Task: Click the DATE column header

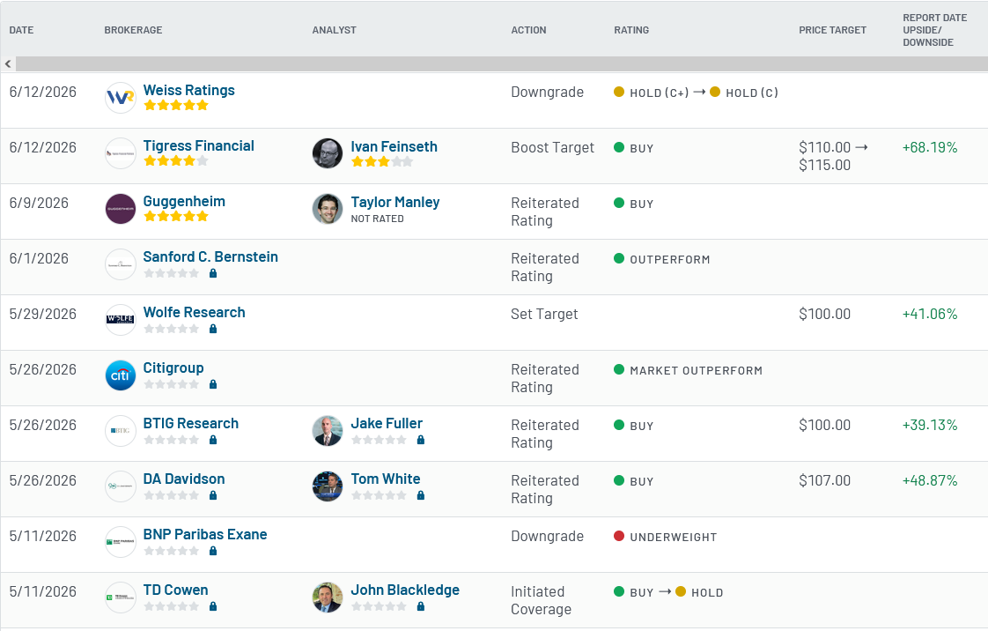Action: click(21, 30)
